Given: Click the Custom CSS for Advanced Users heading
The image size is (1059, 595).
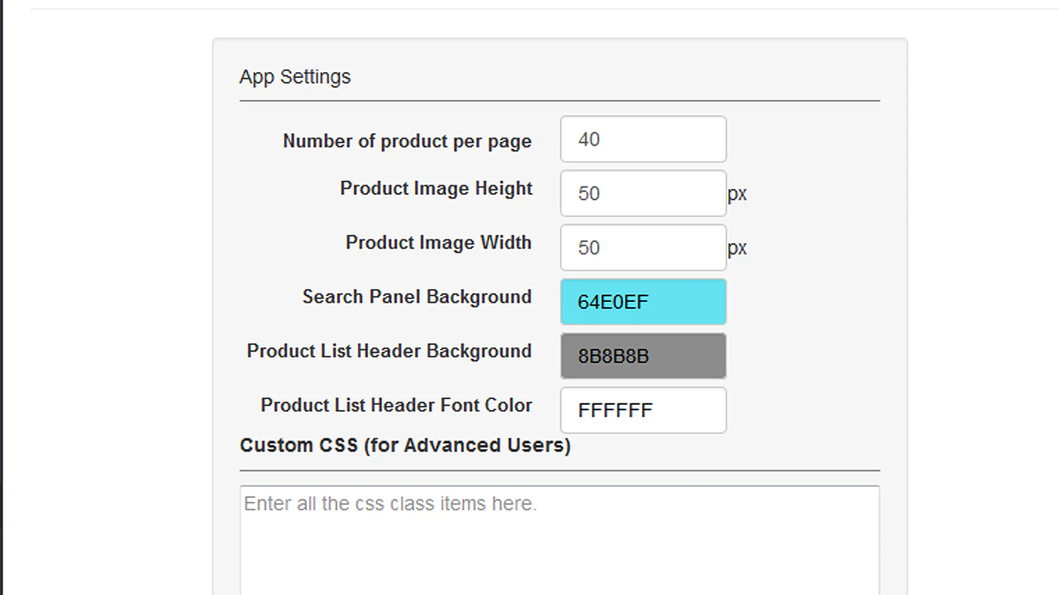Looking at the screenshot, I should [404, 445].
